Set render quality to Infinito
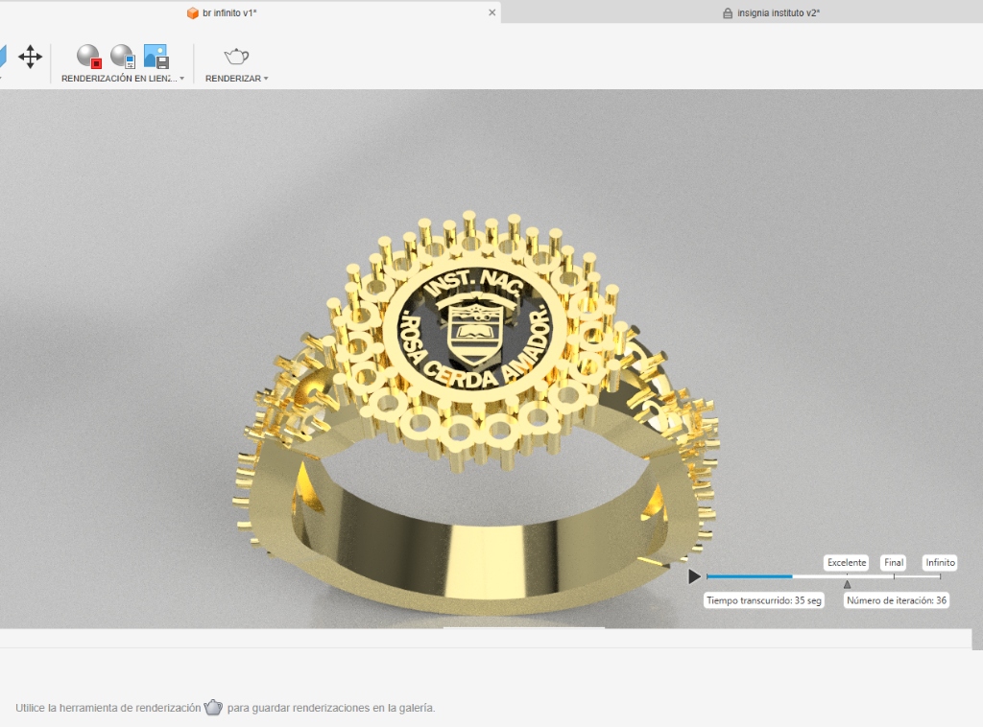The image size is (983, 727). [x=941, y=562]
